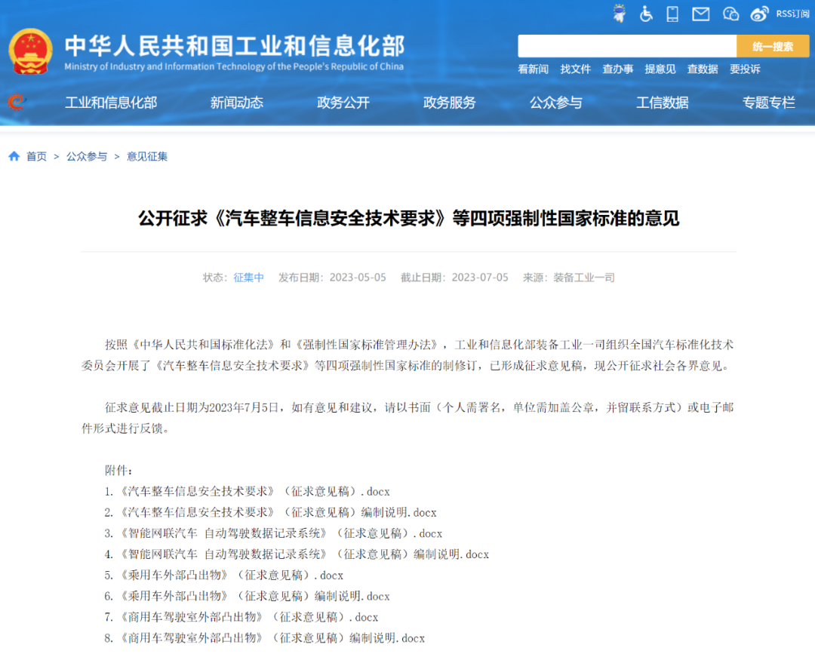Click the 征集中 status text
The width and height of the screenshot is (815, 657).
pos(248,278)
